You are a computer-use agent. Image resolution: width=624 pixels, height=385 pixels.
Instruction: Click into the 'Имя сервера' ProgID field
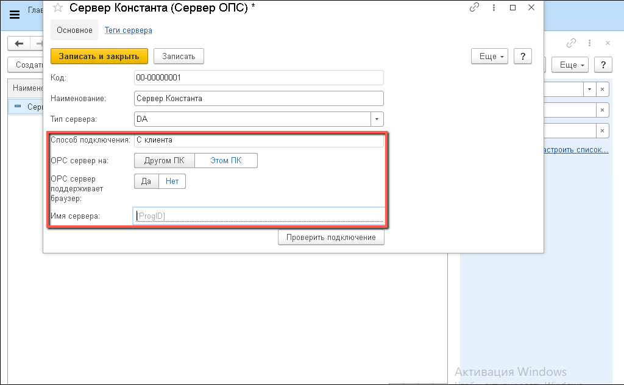click(259, 216)
